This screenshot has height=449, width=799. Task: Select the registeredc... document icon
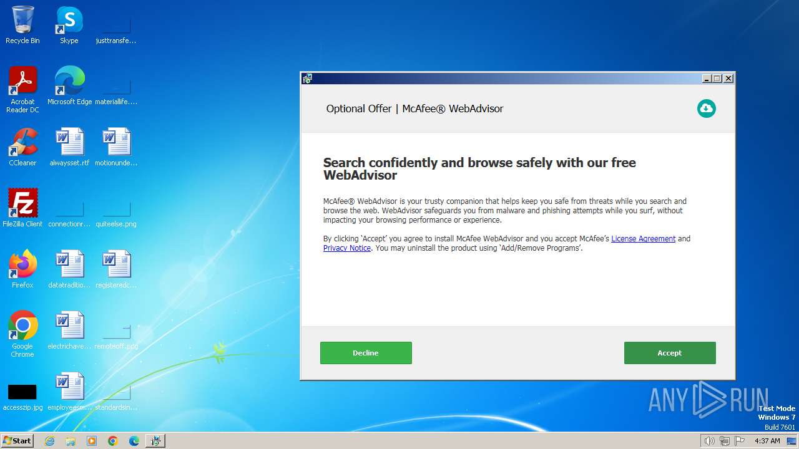pos(116,269)
